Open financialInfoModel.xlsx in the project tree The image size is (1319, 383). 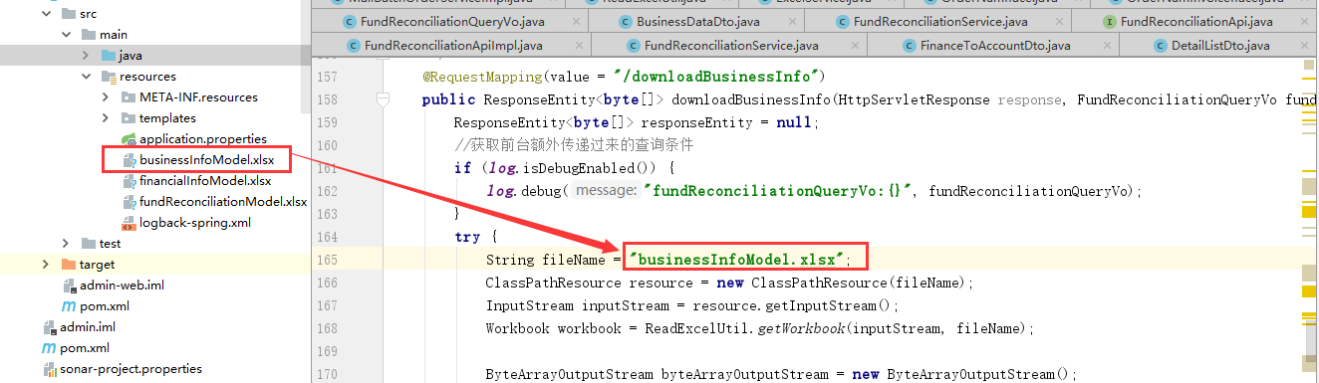205,181
